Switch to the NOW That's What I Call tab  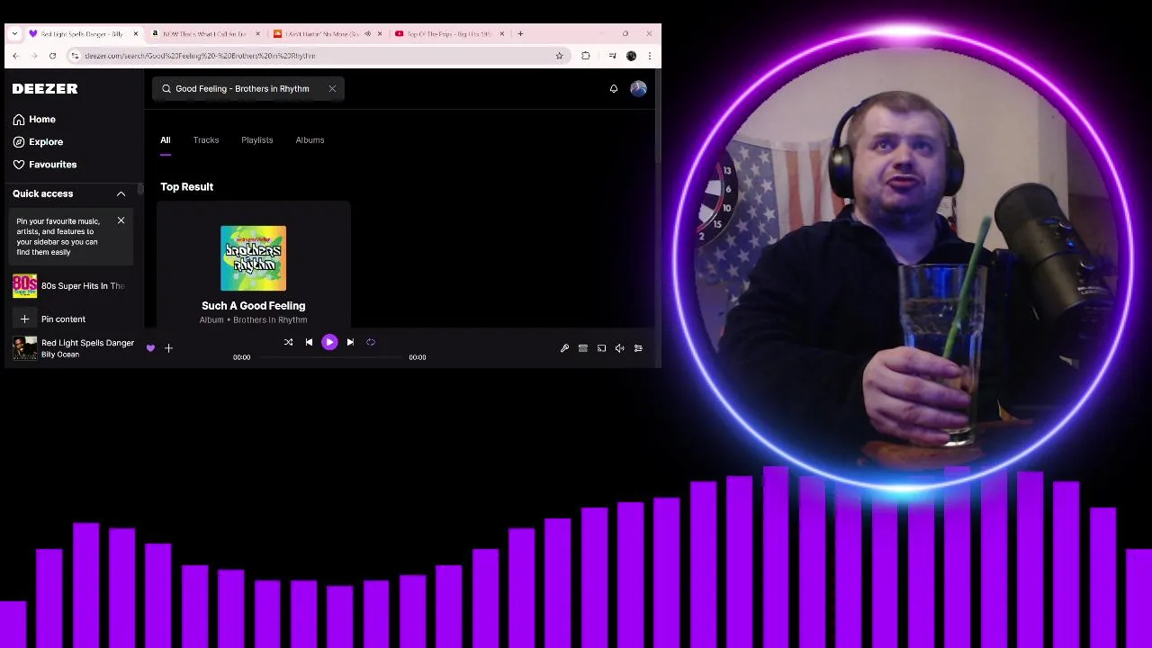(205, 34)
